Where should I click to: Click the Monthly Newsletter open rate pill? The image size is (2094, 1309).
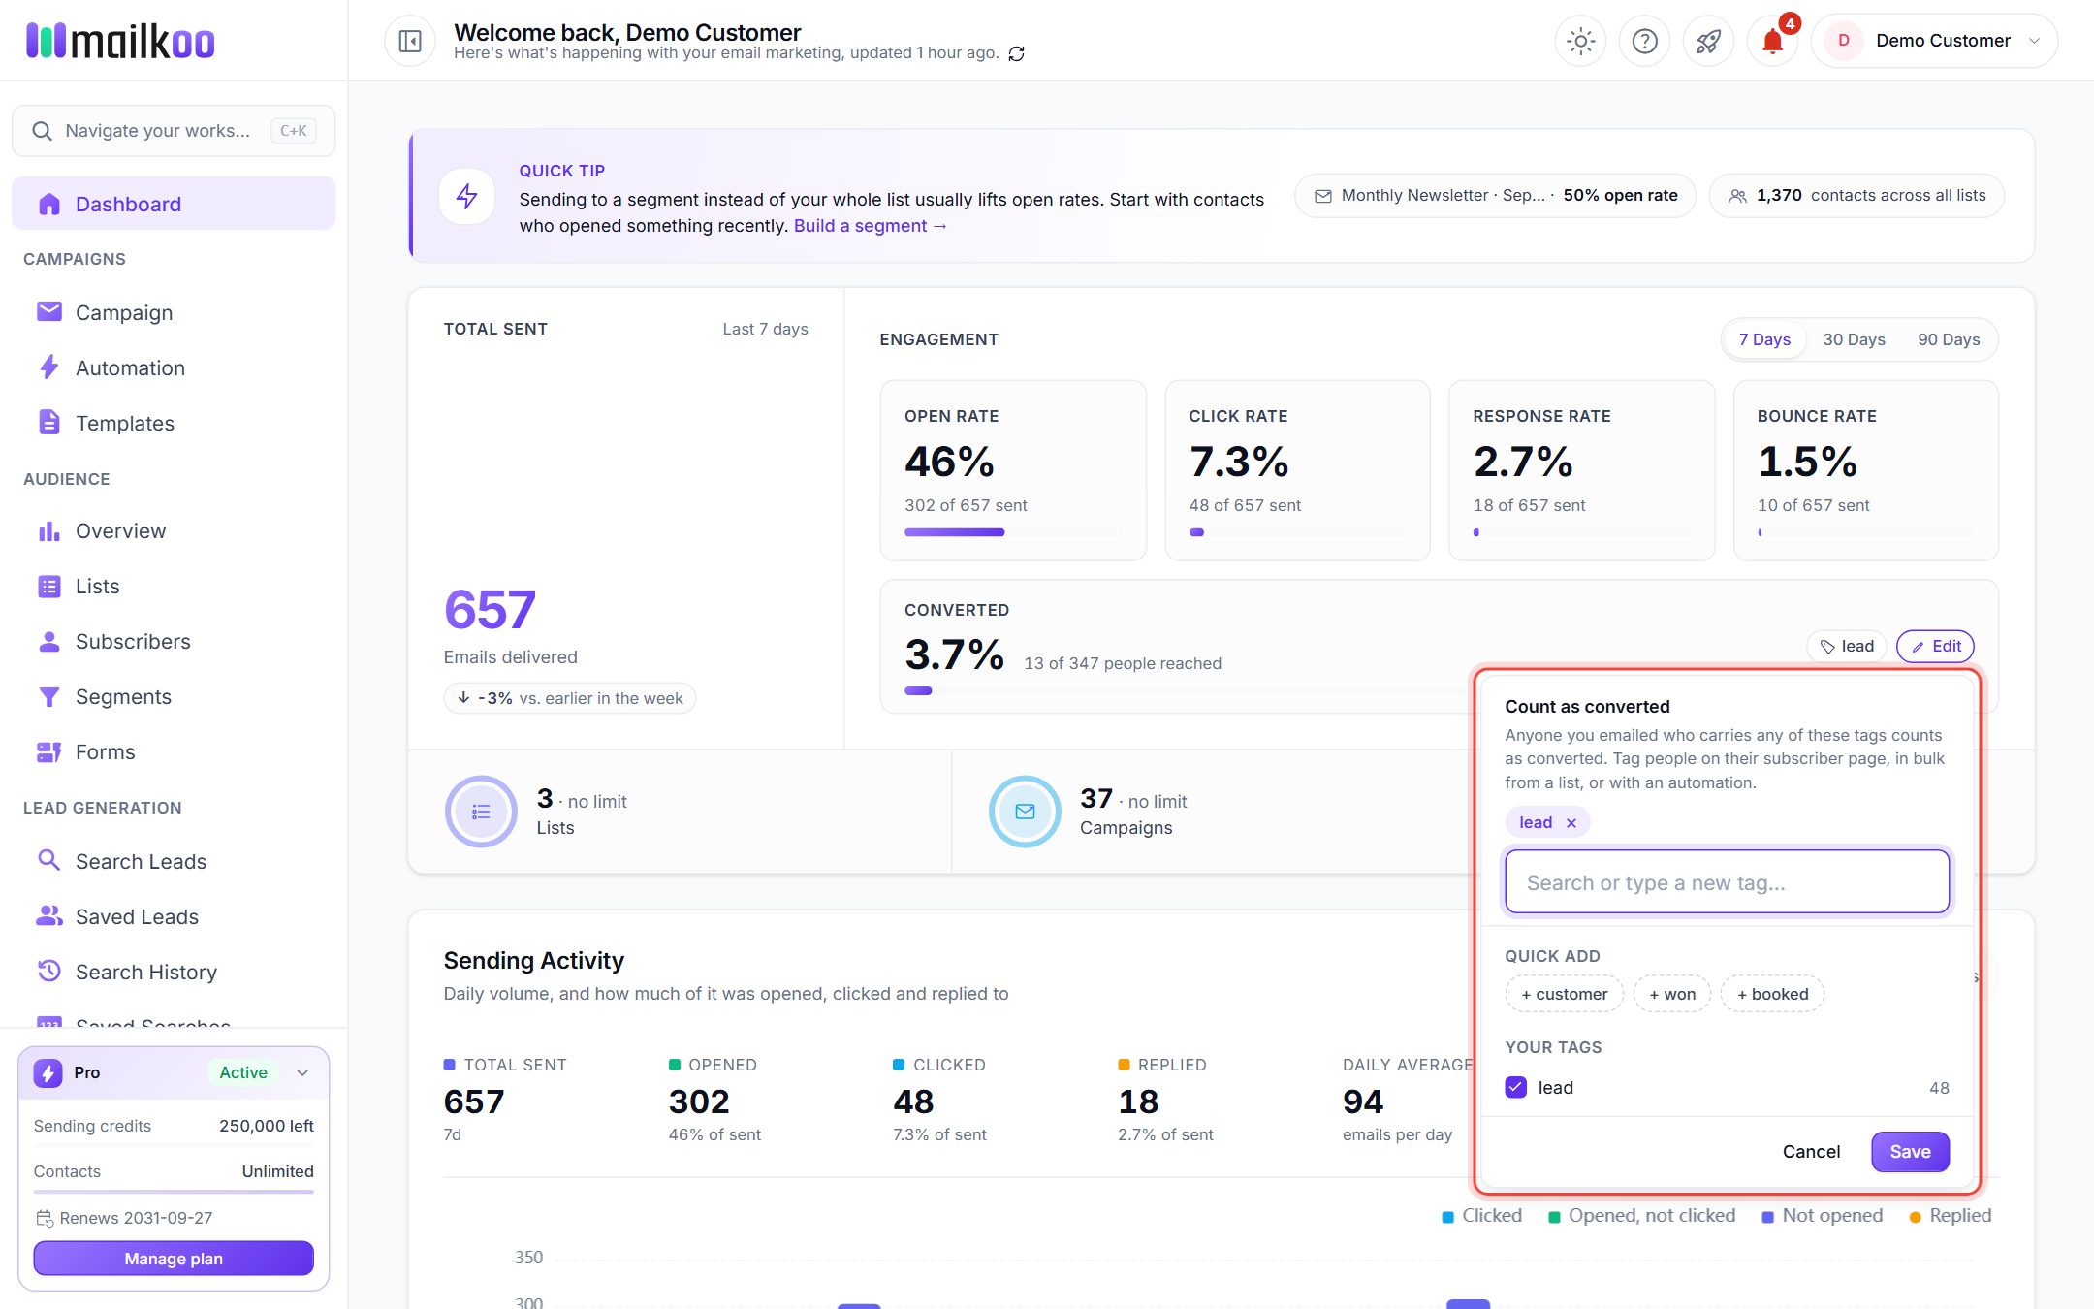[1495, 195]
